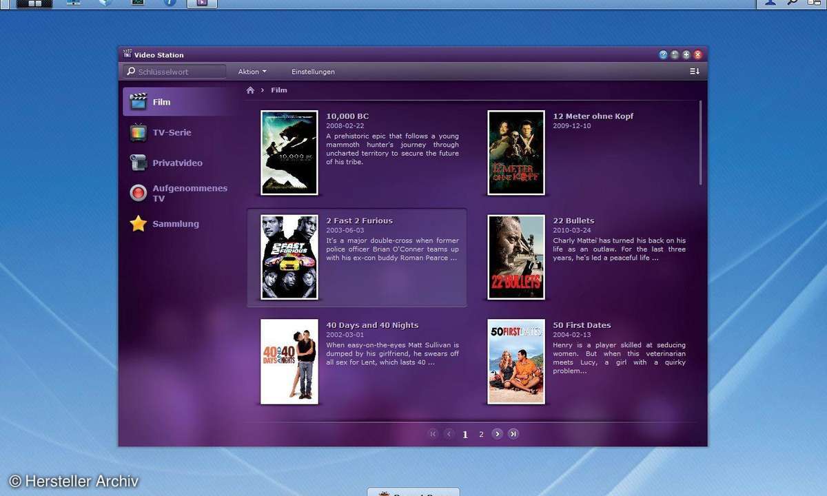
Task: Click the sort order icon in toolbar
Action: [x=695, y=72]
